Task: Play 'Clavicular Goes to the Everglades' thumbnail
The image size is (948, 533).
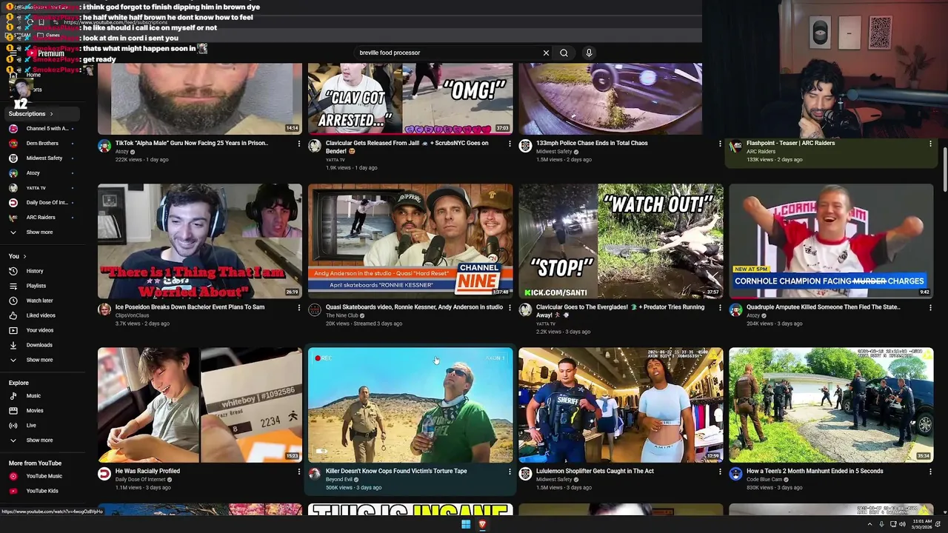Action: click(621, 241)
